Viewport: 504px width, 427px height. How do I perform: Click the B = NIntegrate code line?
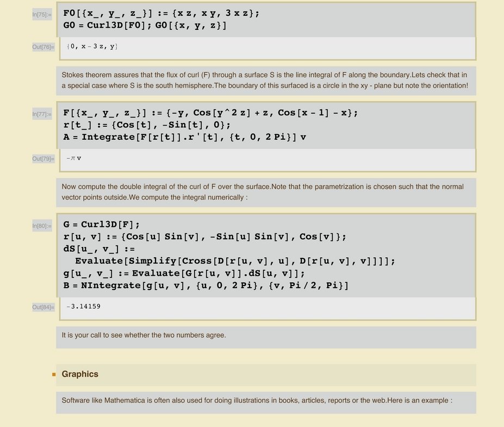[206, 286]
